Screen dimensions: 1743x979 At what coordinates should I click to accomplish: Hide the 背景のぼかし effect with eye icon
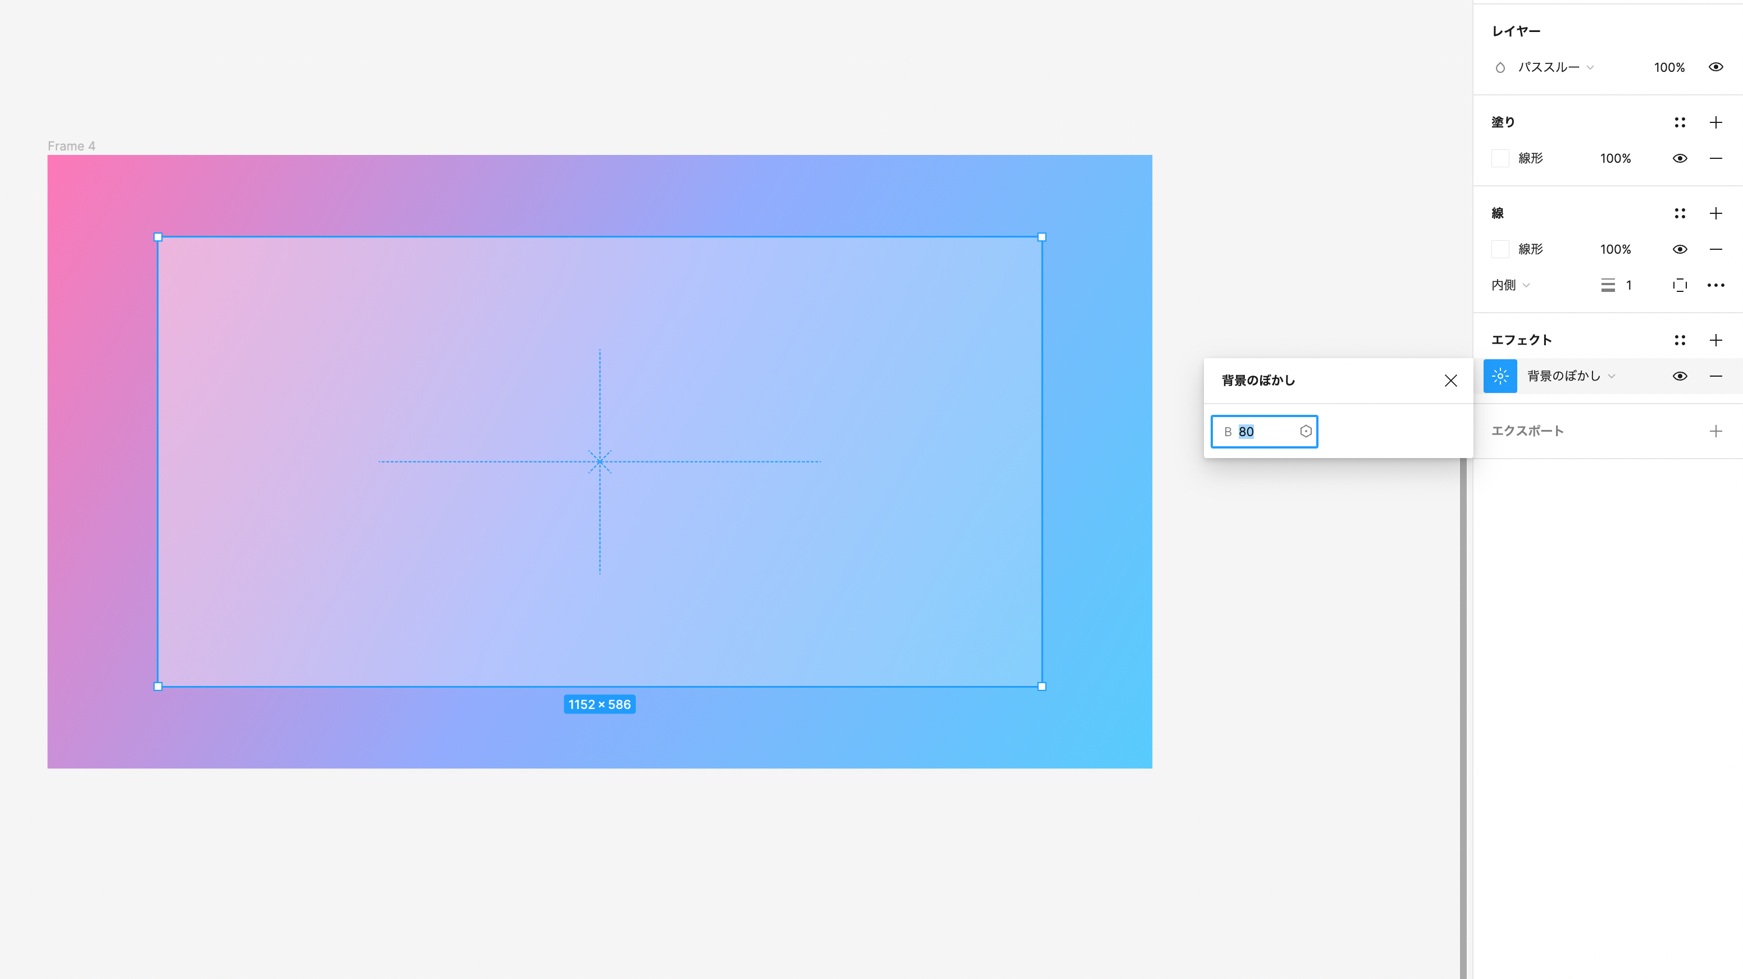pyautogui.click(x=1680, y=376)
